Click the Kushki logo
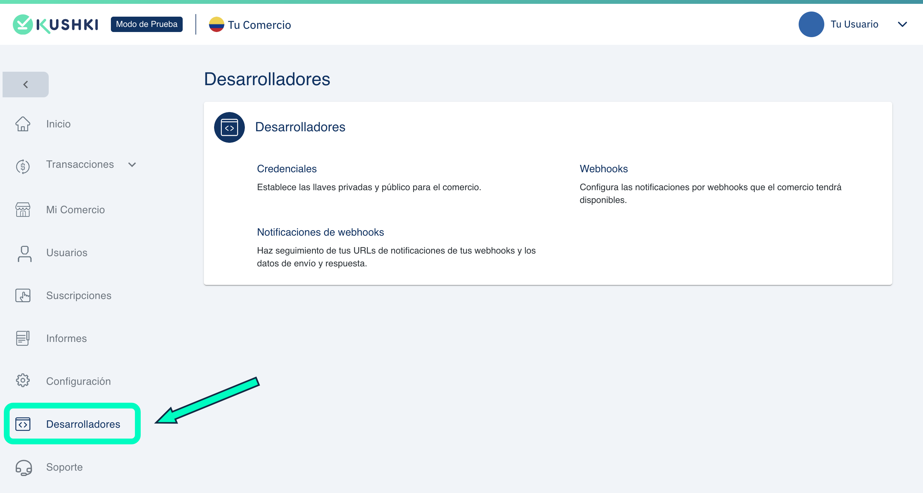The height and width of the screenshot is (493, 923). pyautogui.click(x=55, y=24)
